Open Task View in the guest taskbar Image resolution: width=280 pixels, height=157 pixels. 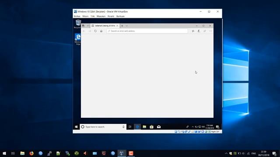pos(130,127)
